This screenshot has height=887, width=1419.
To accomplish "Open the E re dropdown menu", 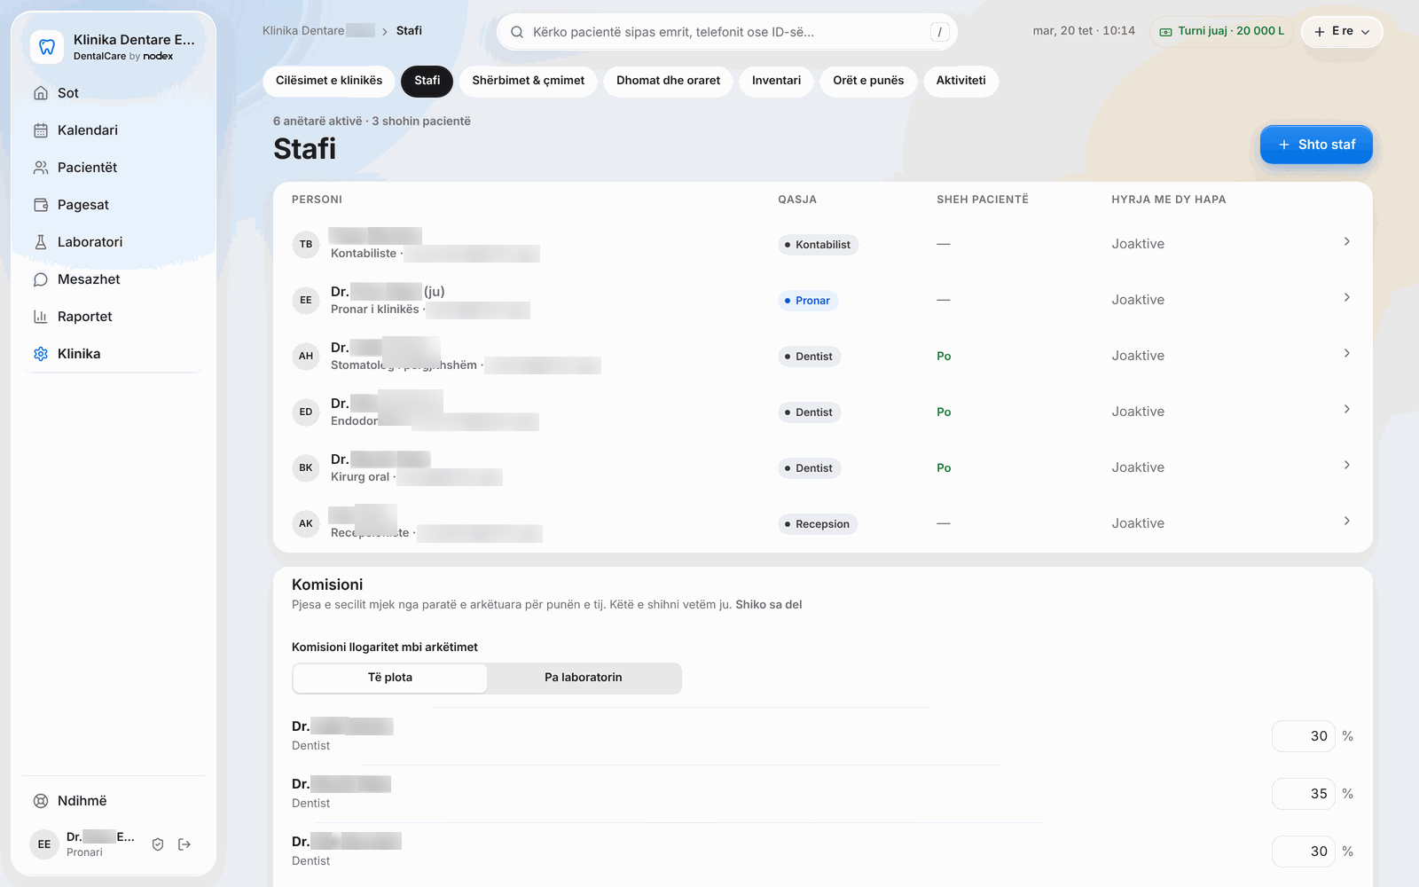I will [x=1342, y=31].
